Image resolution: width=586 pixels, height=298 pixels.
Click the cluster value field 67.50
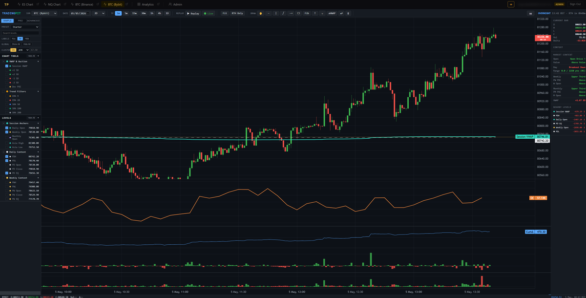click(x=35, y=50)
